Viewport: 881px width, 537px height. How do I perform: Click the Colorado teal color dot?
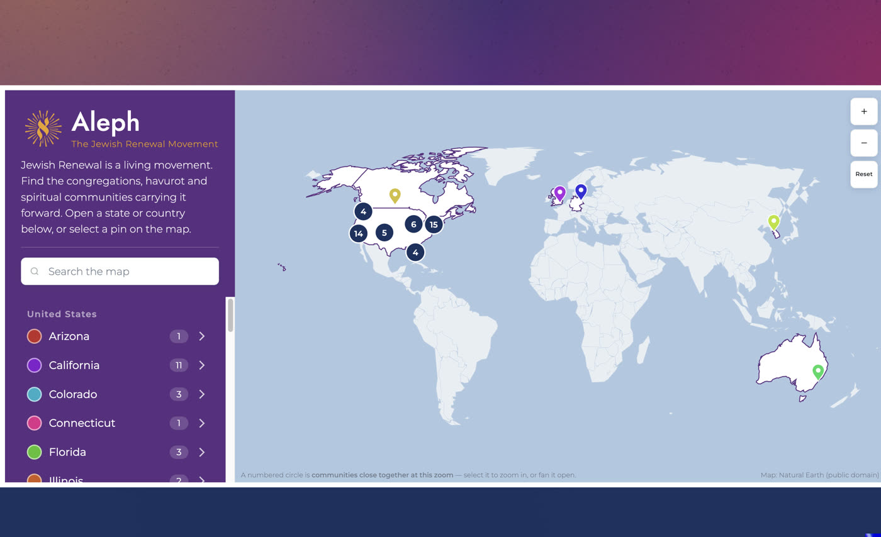point(35,394)
